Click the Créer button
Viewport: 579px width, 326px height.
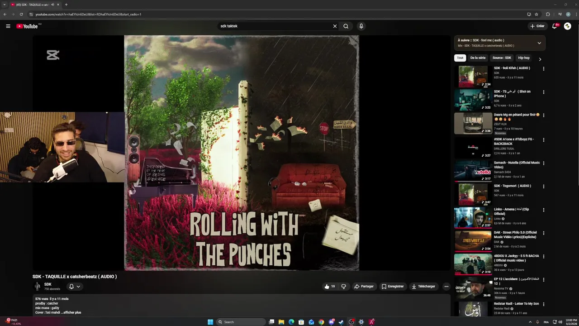537,26
